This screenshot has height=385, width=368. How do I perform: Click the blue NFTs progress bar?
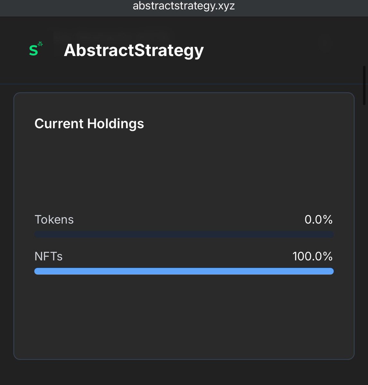(x=184, y=271)
